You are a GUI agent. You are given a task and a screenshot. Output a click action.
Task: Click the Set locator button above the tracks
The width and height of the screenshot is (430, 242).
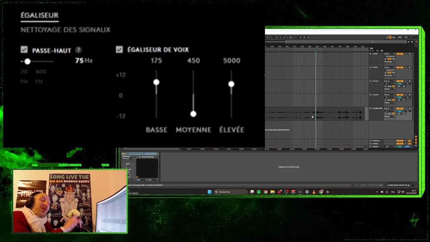coord(372,48)
